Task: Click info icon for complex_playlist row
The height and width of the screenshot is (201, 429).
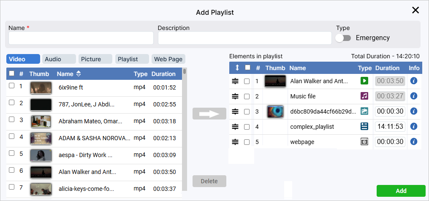Action: tap(414, 126)
